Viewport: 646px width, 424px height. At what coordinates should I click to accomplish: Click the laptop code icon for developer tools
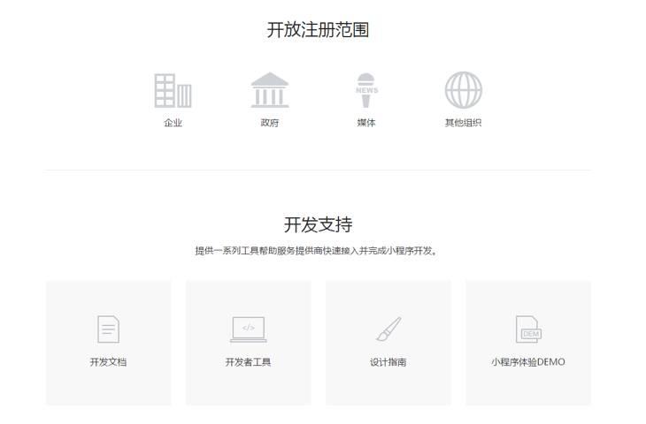pyautogui.click(x=248, y=329)
